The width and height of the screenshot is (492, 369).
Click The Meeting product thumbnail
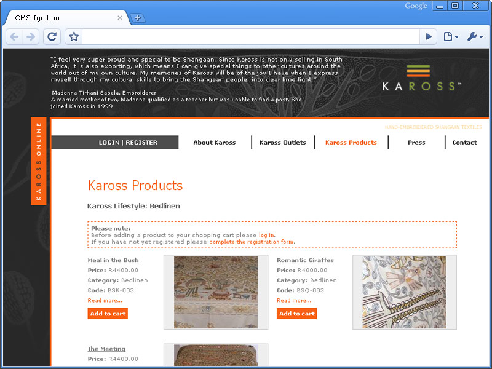click(x=216, y=355)
